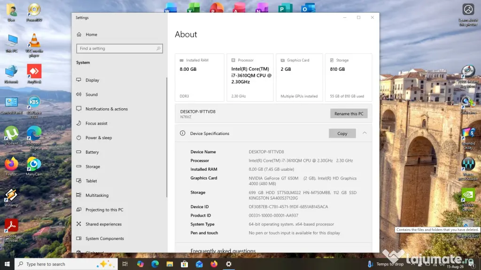Open Waves MAXXAudio shortcut
Viewport: 481px width, 270px height.
[x=468, y=169]
